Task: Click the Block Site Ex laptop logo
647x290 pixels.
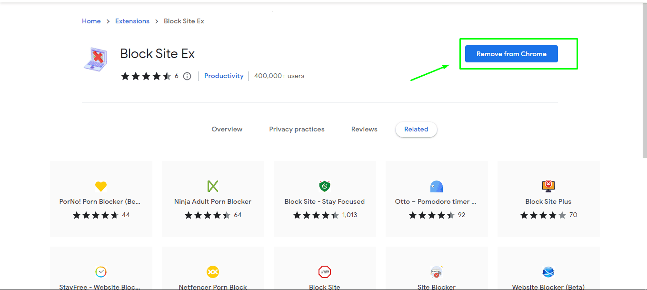Action: [x=95, y=59]
